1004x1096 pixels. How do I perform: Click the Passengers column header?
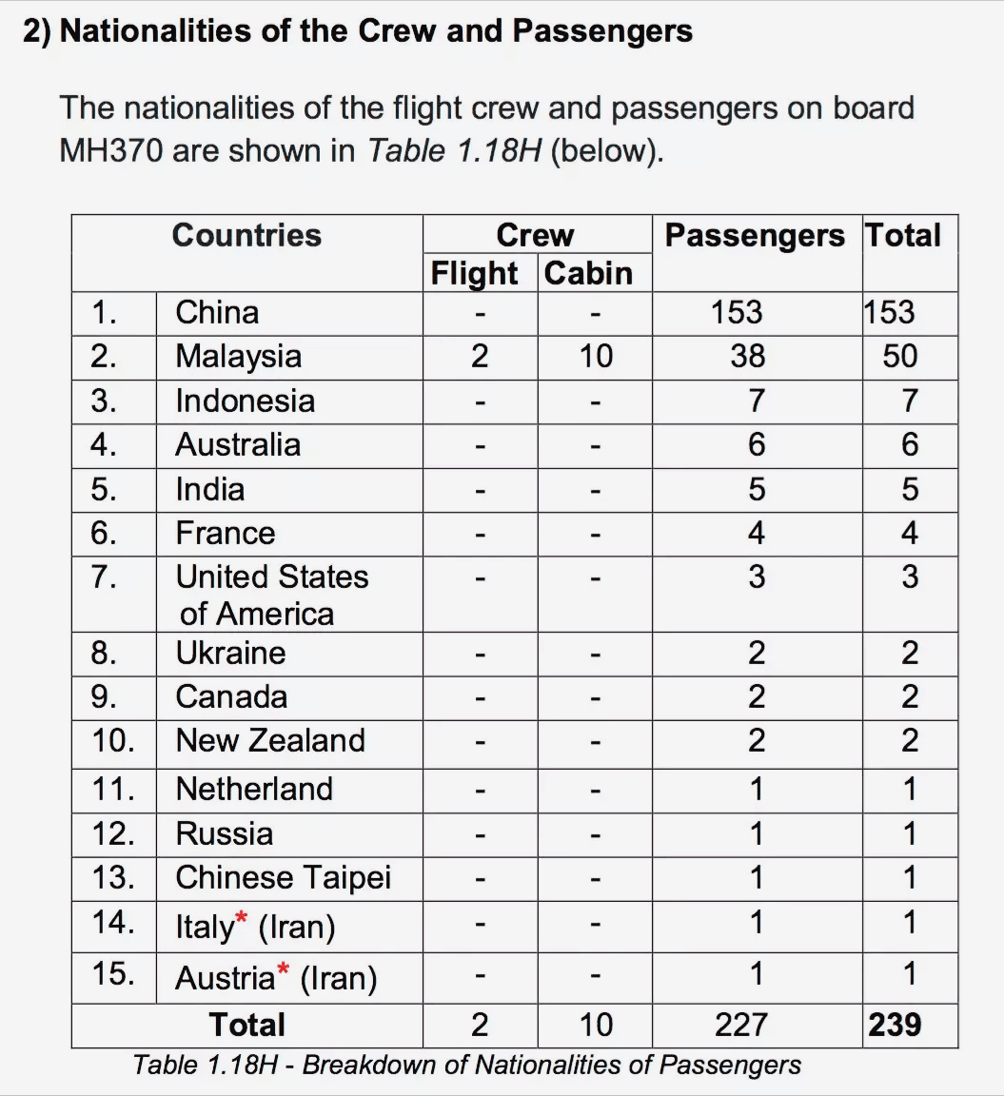coord(755,236)
